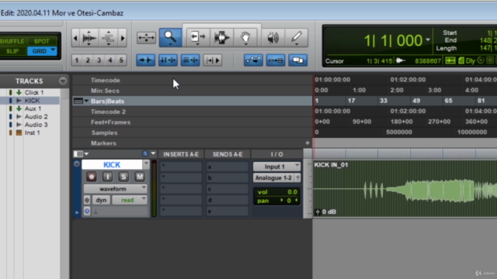Enable Grid edit mode
Image resolution: width=497 pixels, height=279 pixels.
[x=39, y=51]
